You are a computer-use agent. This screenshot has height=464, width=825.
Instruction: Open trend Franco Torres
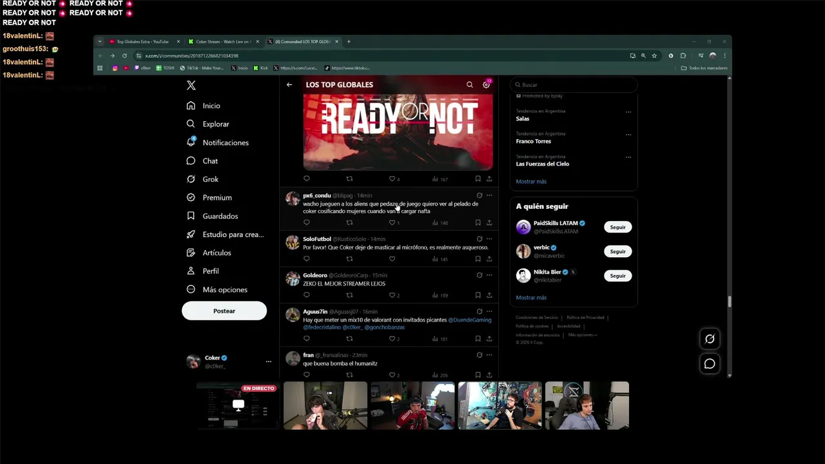point(534,141)
